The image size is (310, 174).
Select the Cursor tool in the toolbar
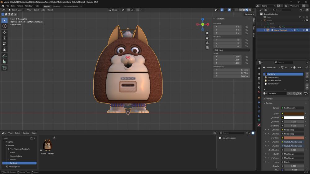(x=5, y=26)
